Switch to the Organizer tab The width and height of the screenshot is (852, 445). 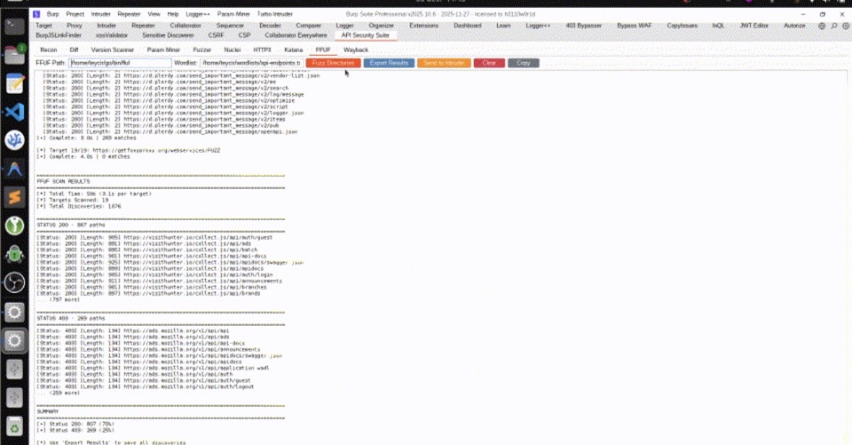coord(381,25)
